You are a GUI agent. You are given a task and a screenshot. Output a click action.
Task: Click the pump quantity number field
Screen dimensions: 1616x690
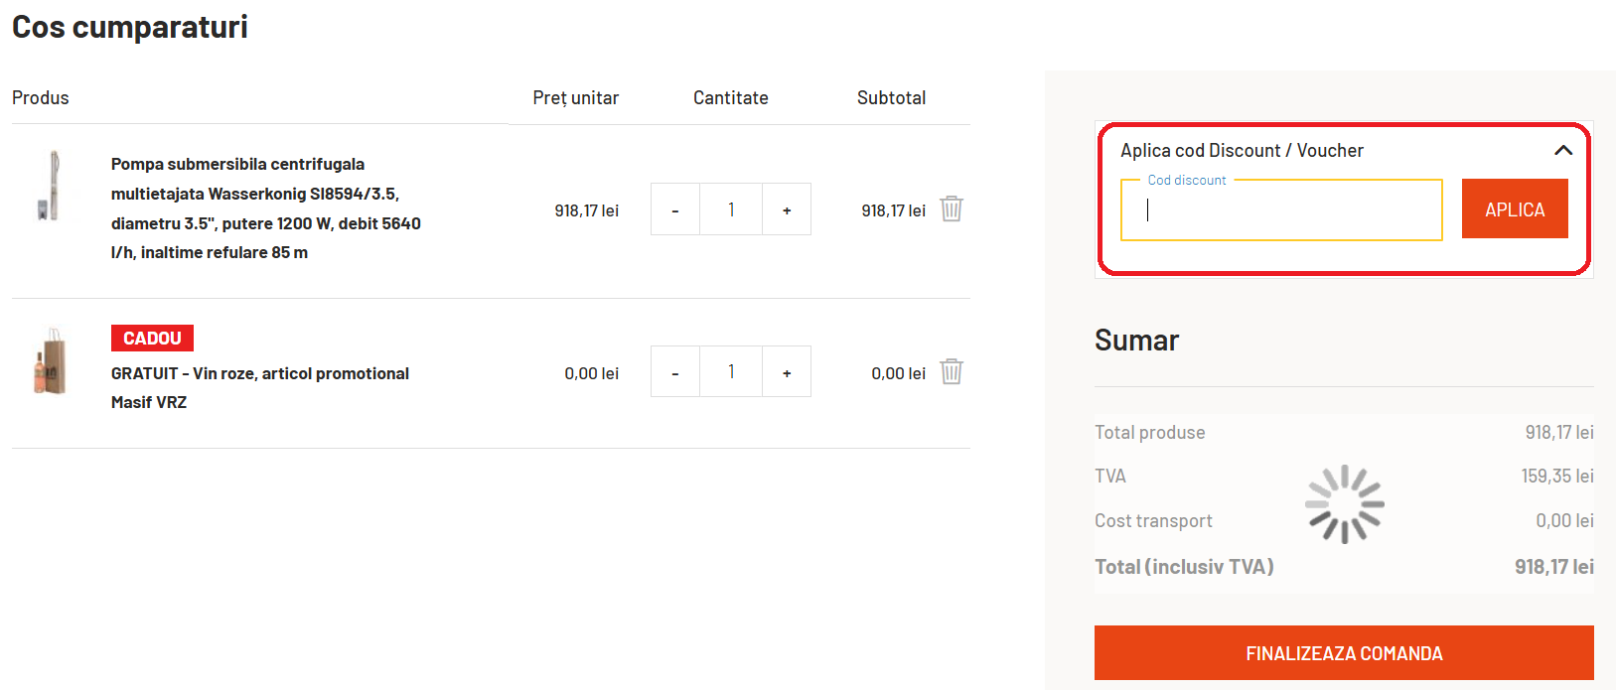[x=731, y=209]
